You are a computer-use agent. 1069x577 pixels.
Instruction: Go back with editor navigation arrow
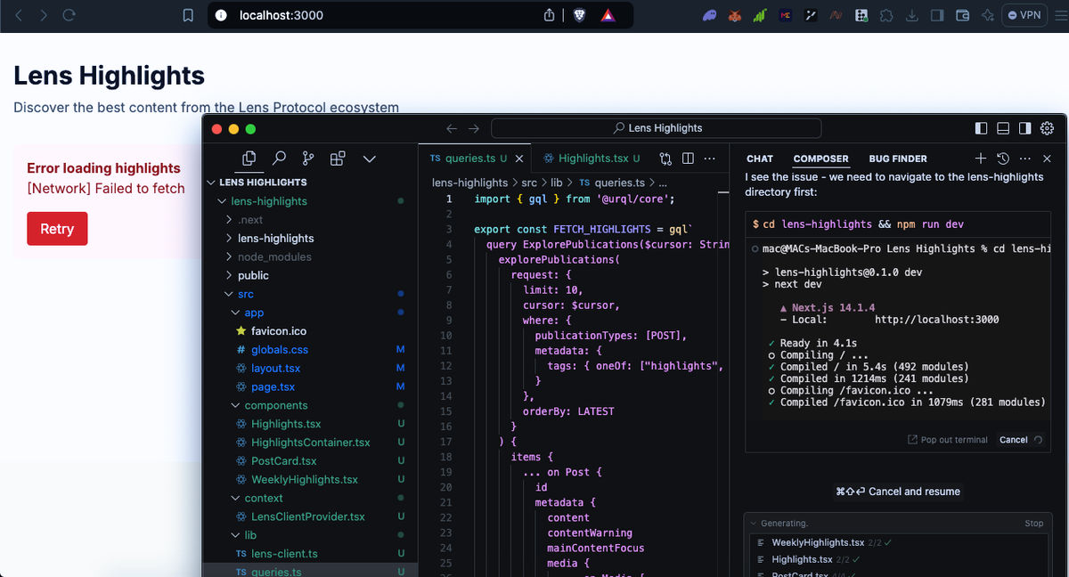coord(452,128)
